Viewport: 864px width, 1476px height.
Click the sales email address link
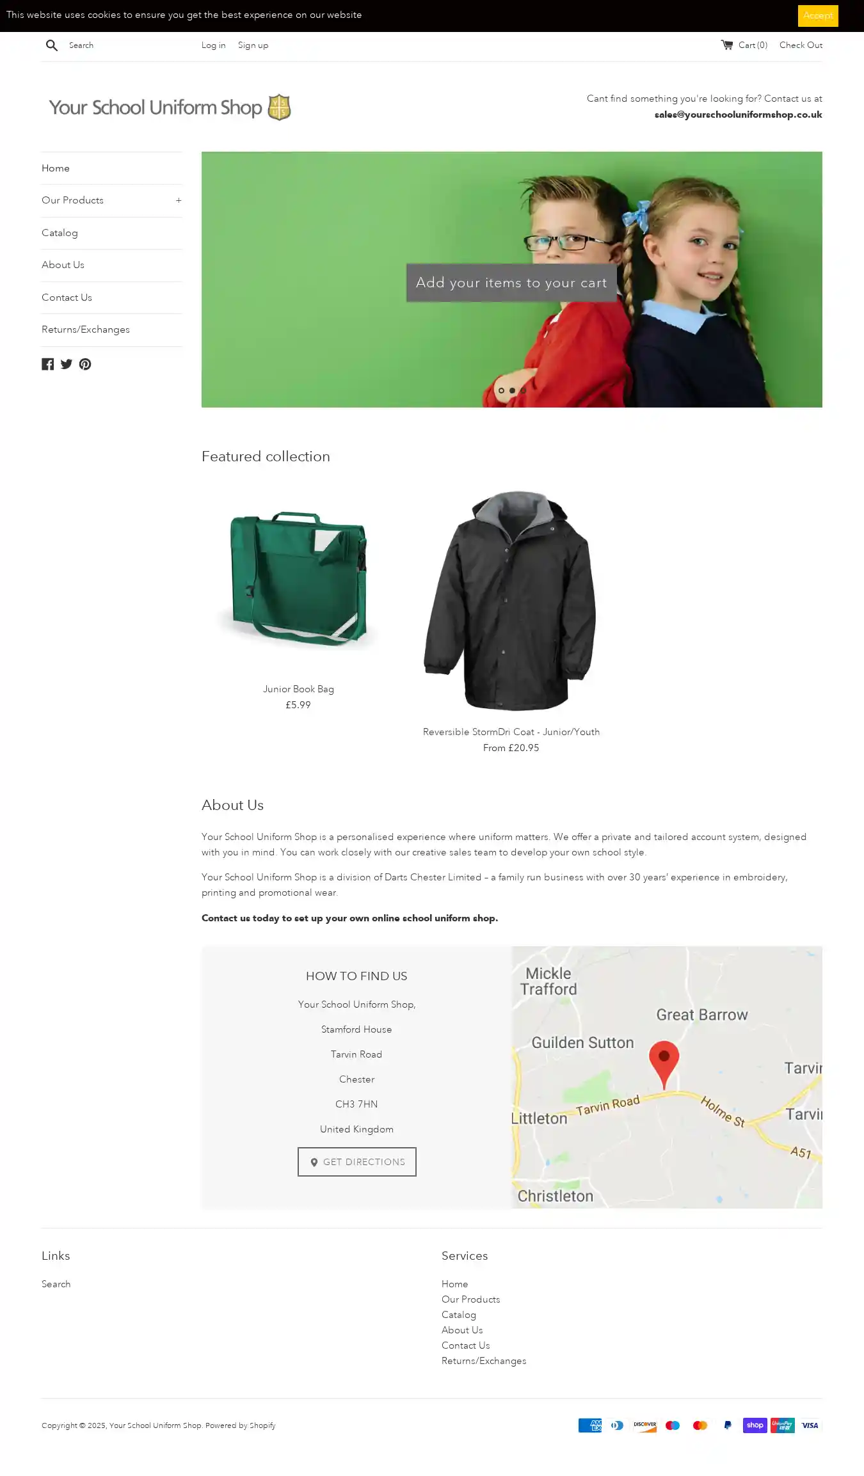(x=738, y=115)
